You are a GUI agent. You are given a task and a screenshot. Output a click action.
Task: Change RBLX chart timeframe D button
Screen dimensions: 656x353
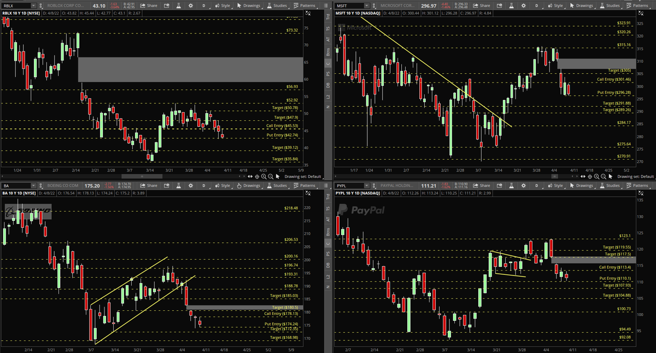(x=203, y=5)
